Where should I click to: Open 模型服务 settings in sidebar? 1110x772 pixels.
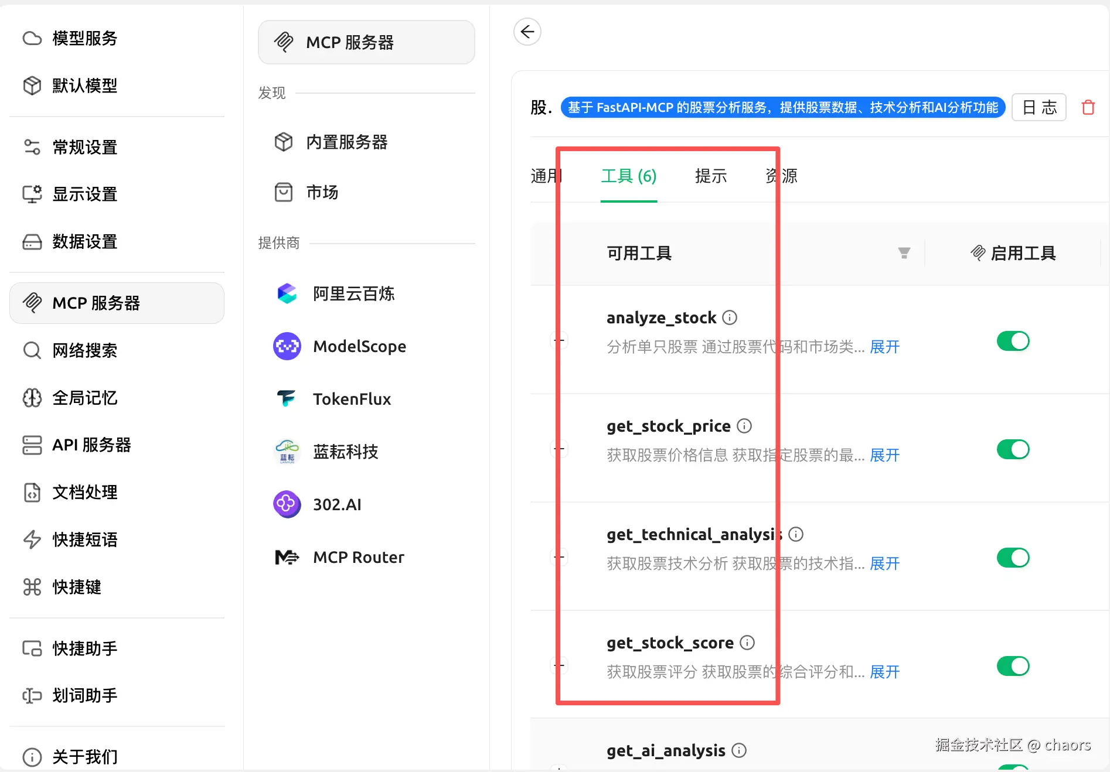tap(117, 38)
